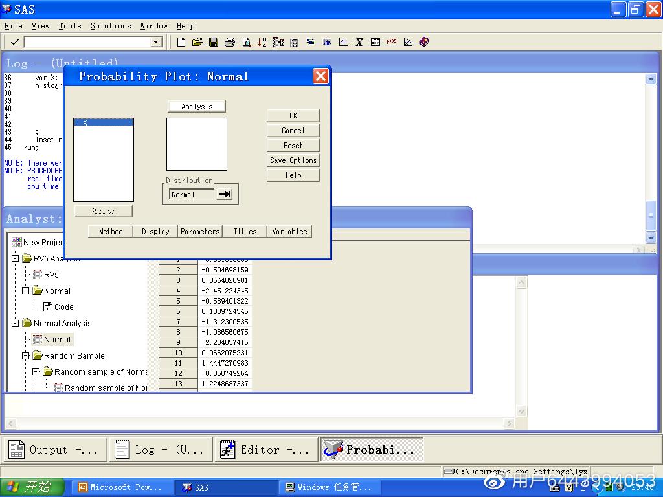
Task: Open the View menu
Action: [41, 26]
